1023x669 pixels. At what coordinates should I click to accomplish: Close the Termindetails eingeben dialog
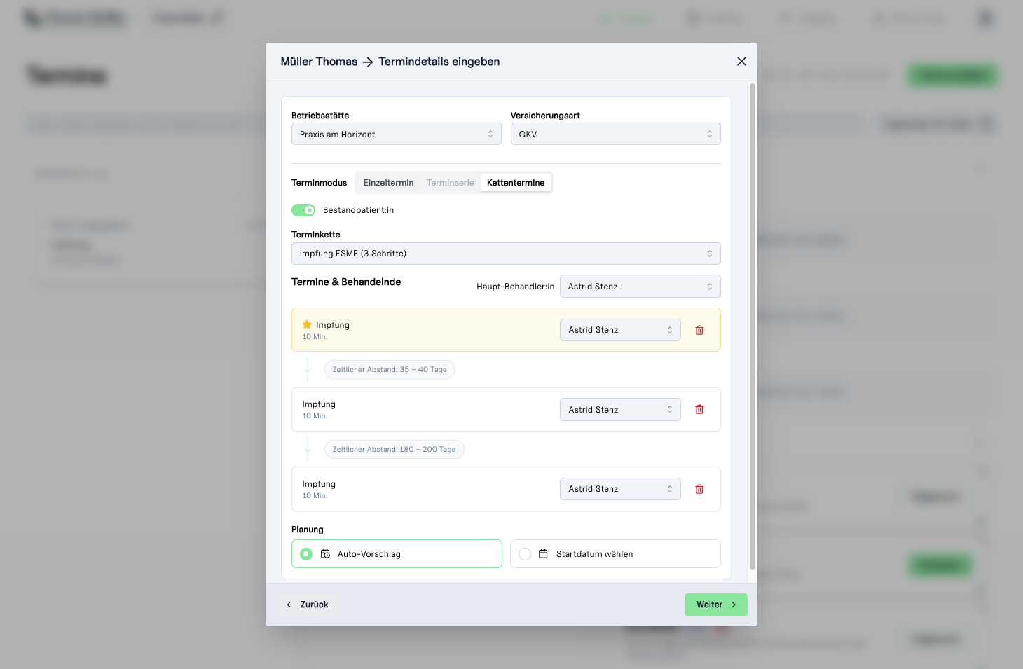741,62
